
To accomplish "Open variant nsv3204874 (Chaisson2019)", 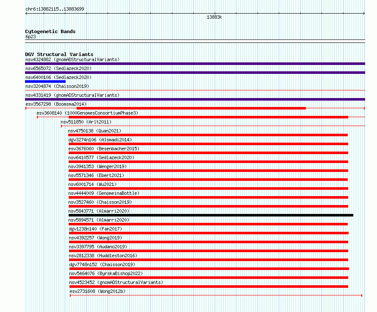I will (x=57, y=86).
